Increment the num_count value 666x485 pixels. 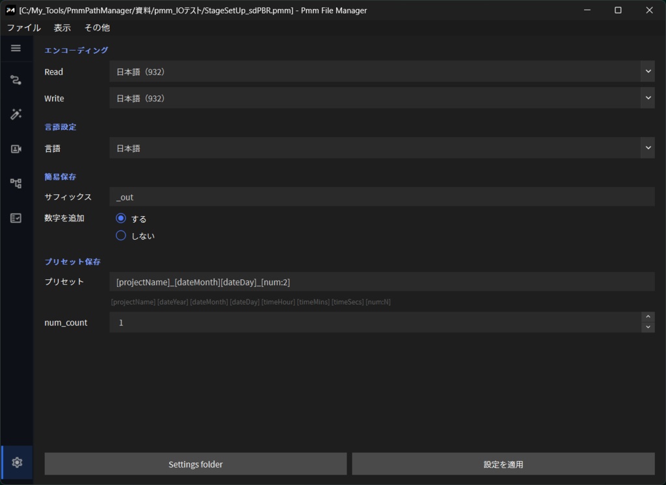(x=648, y=319)
